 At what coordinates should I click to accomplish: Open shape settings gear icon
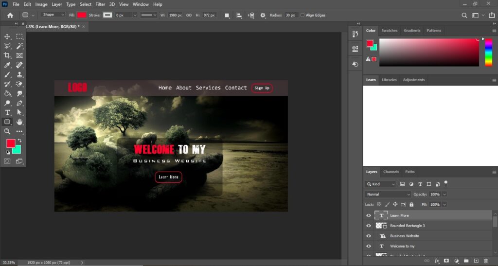click(263, 15)
